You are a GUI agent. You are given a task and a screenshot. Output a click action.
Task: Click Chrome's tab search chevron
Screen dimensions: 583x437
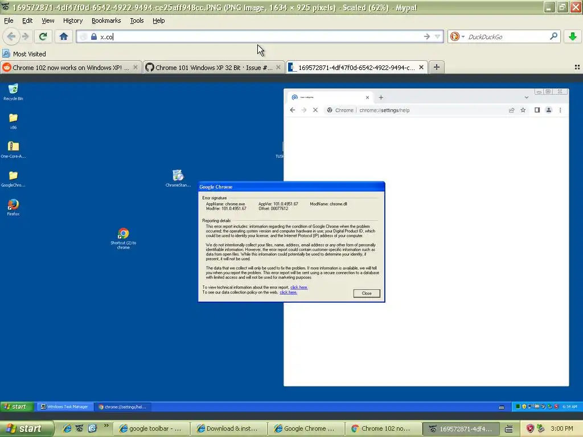[527, 97]
